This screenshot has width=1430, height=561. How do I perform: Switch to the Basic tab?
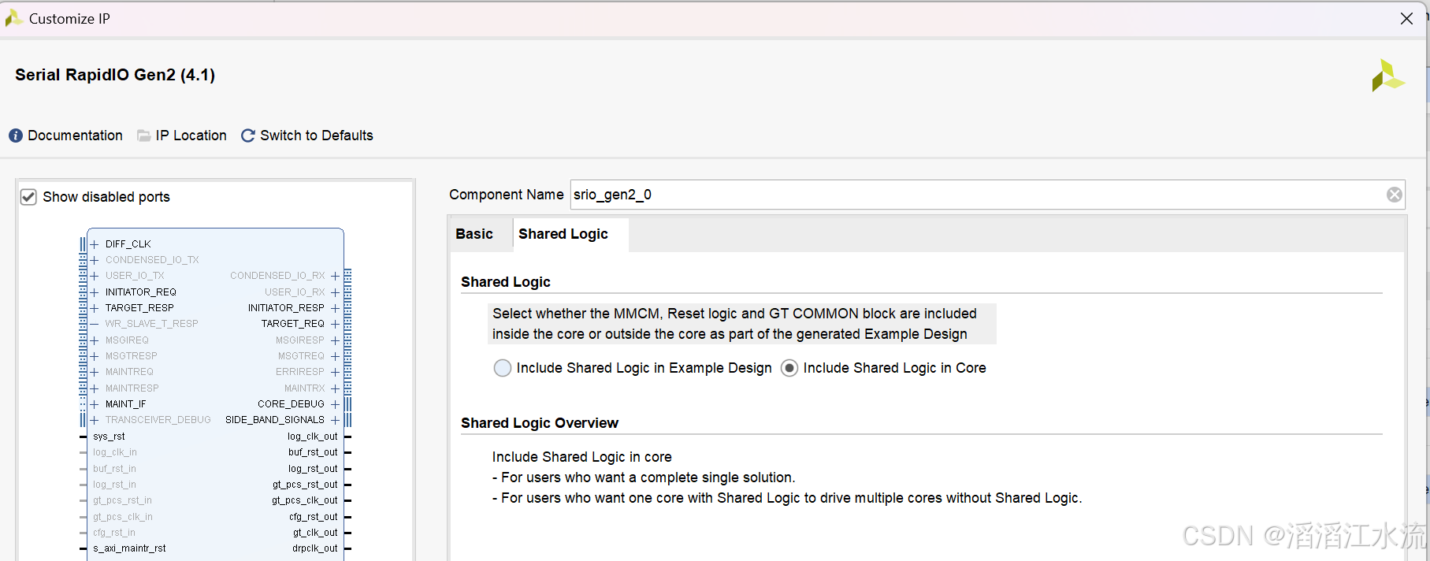pos(474,234)
